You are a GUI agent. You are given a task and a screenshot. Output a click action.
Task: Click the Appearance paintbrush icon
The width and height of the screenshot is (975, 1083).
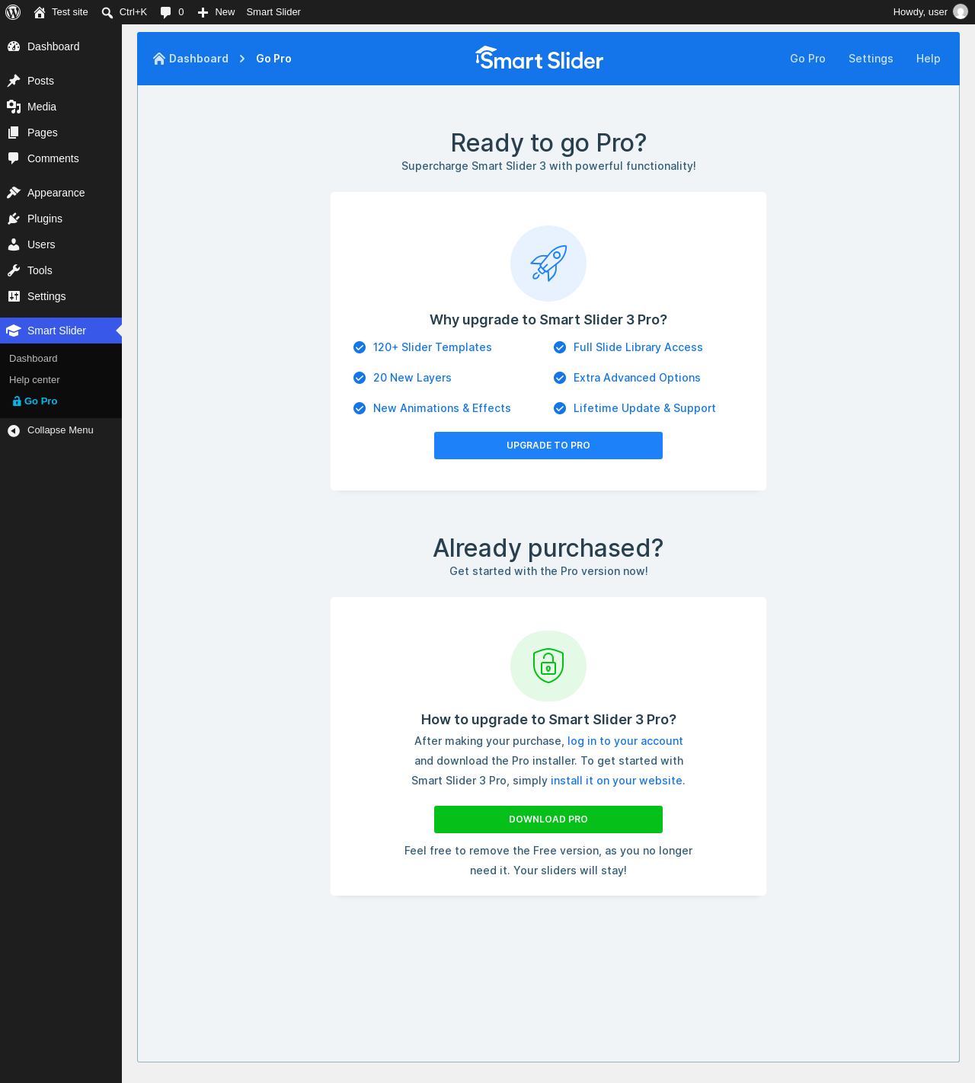point(14,193)
